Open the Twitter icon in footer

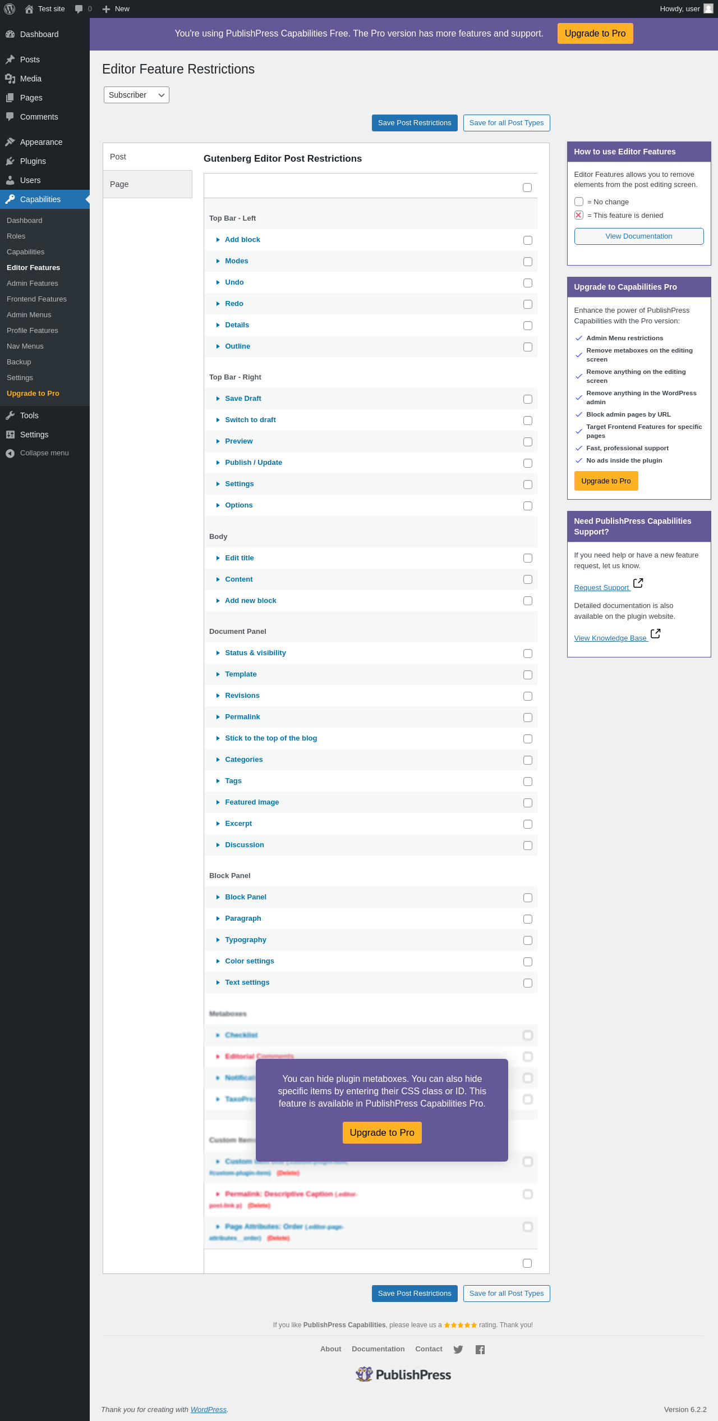click(x=458, y=1349)
